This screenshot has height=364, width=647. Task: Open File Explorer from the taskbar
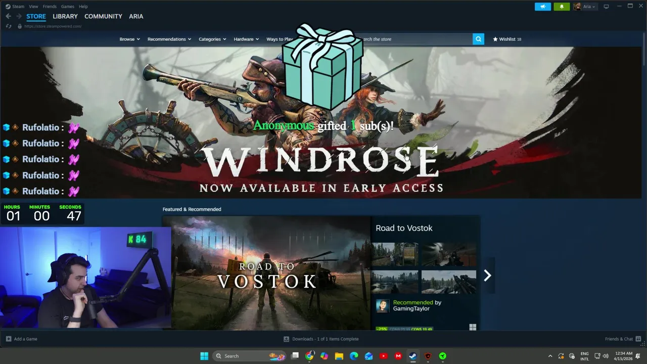point(339,356)
